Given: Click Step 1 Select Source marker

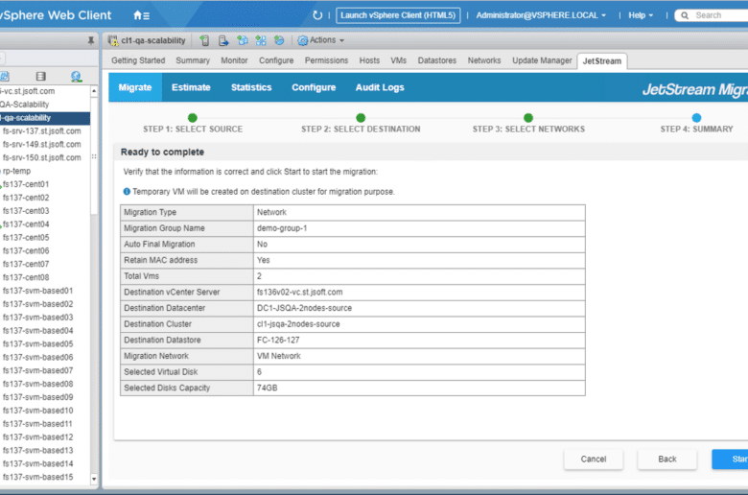Looking at the screenshot, I should click(x=192, y=118).
